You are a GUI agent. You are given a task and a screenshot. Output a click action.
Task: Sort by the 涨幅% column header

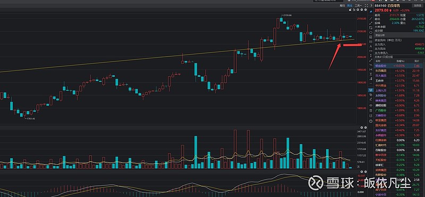coord(401,61)
